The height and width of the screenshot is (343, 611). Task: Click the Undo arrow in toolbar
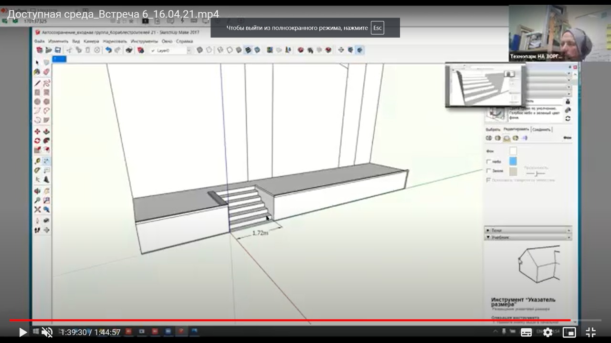108,50
